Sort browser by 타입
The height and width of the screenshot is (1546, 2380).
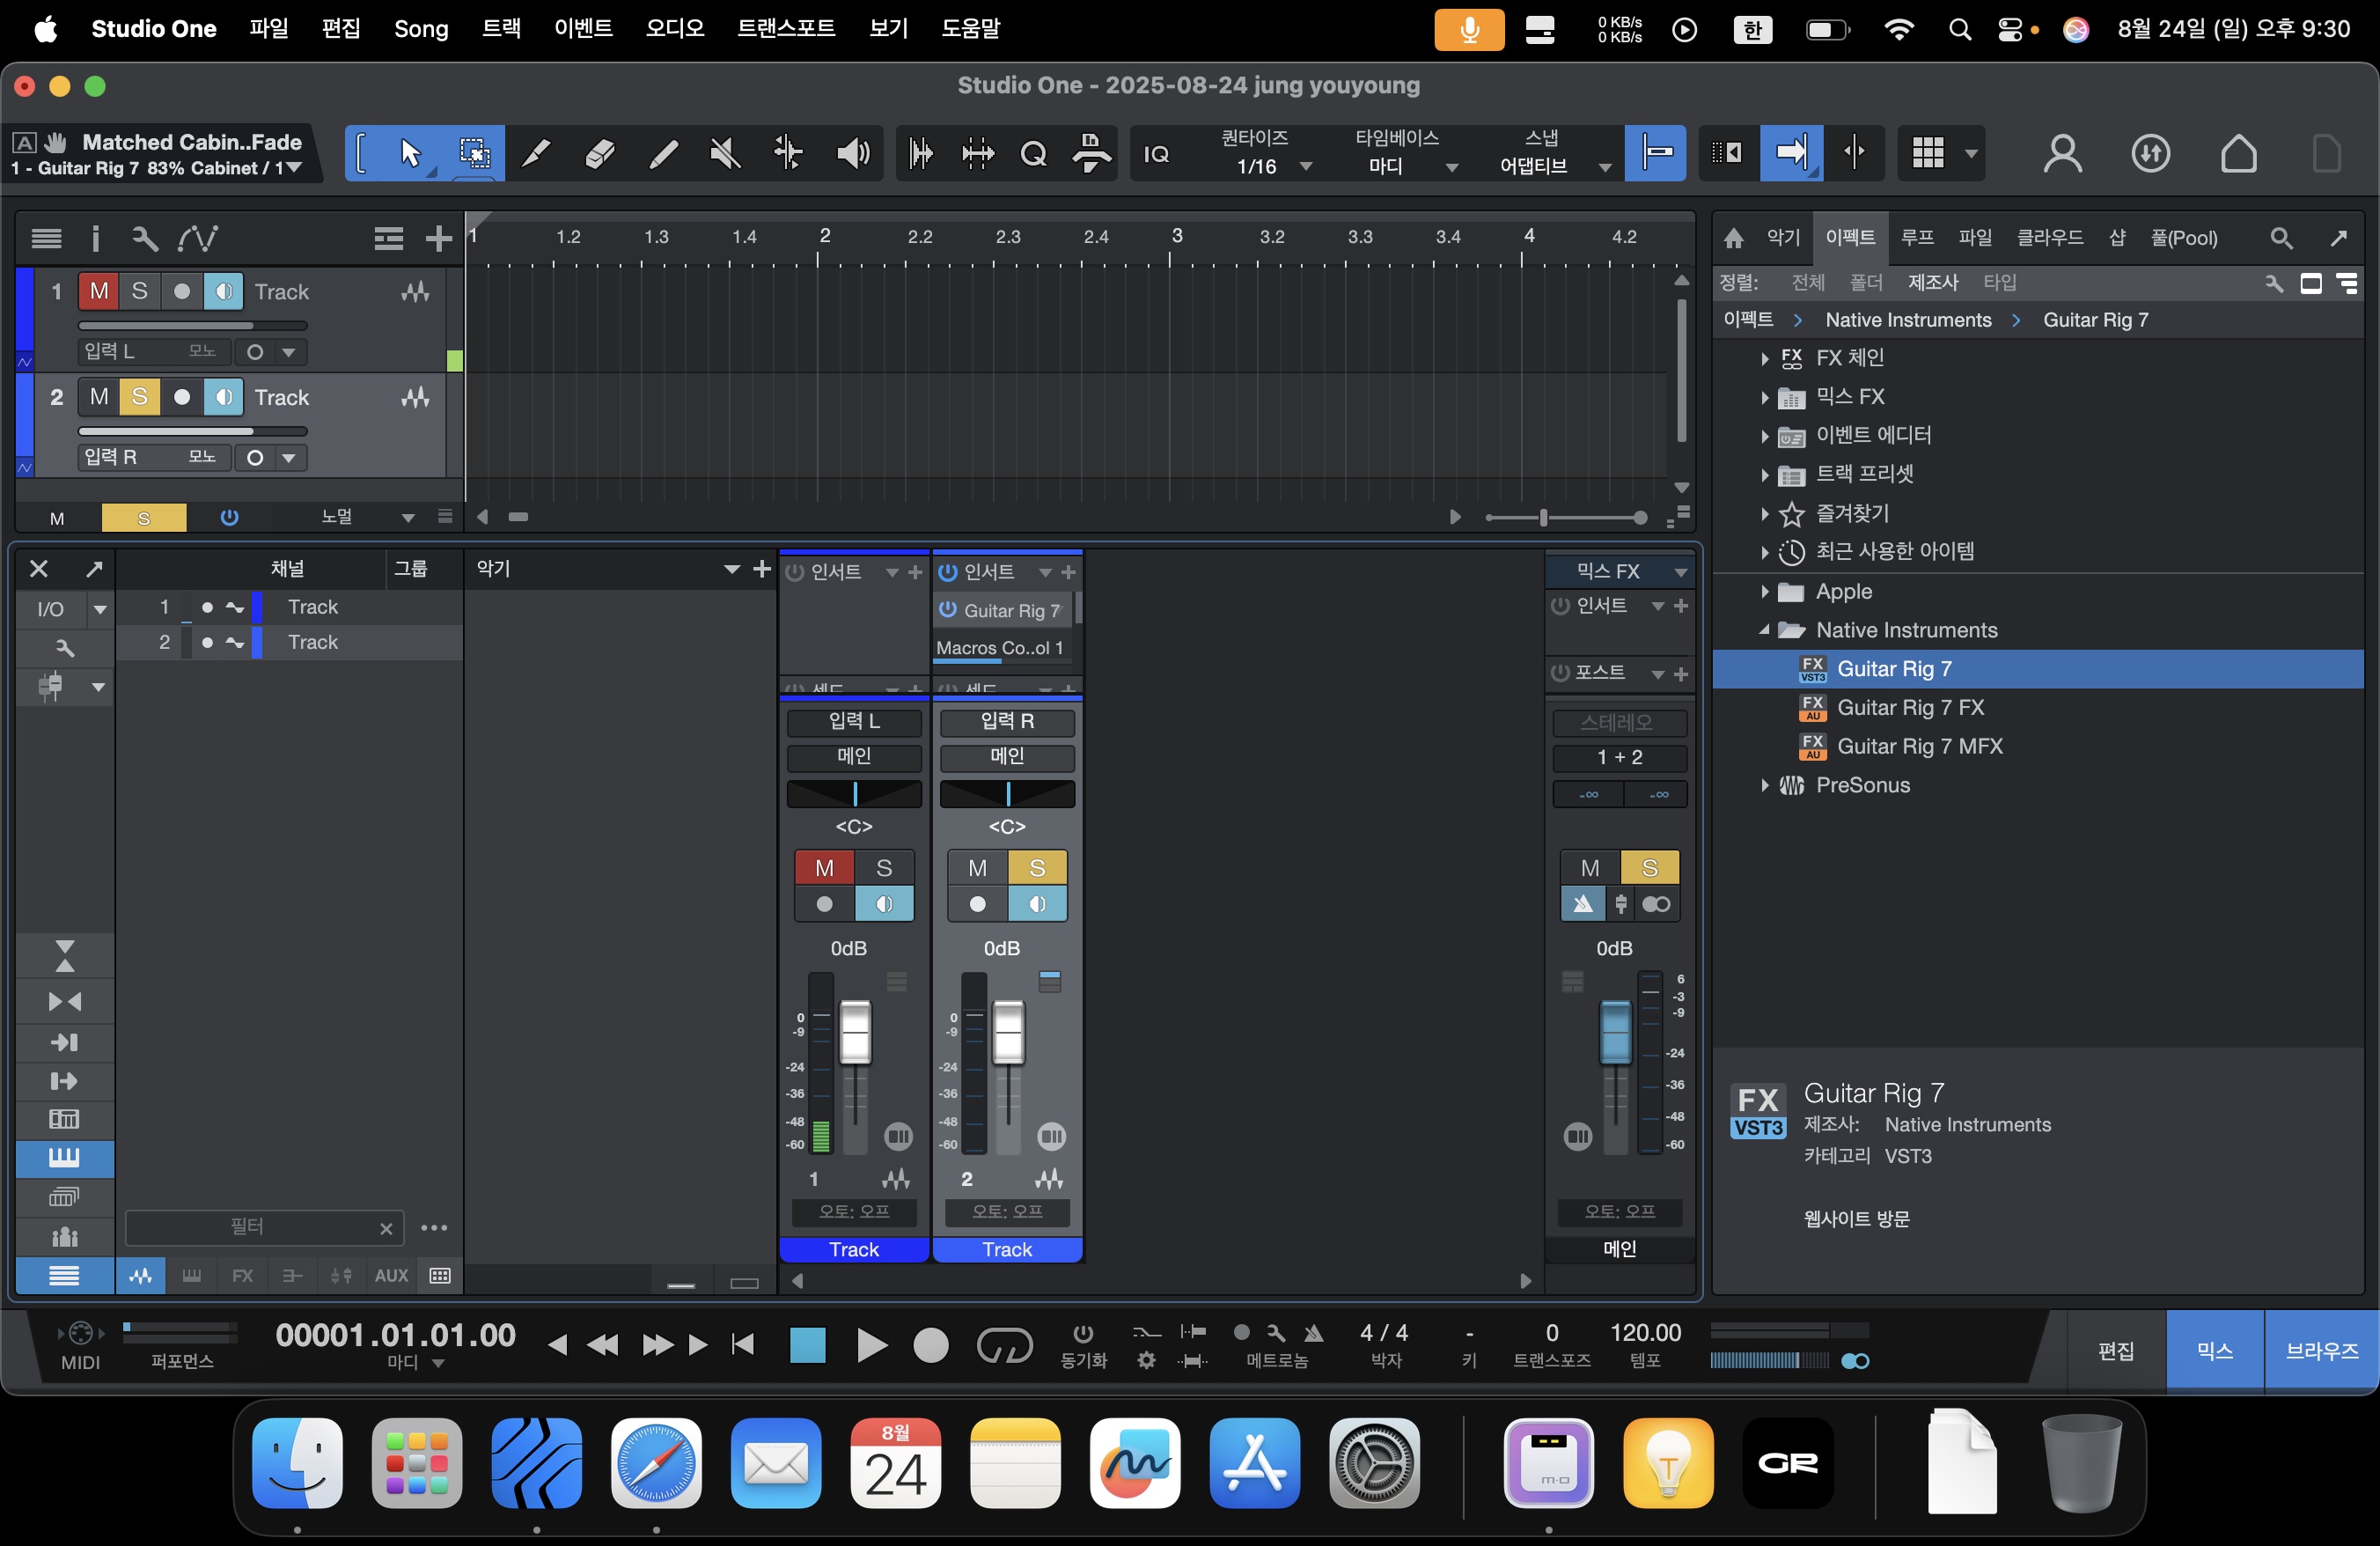[x=2000, y=283]
